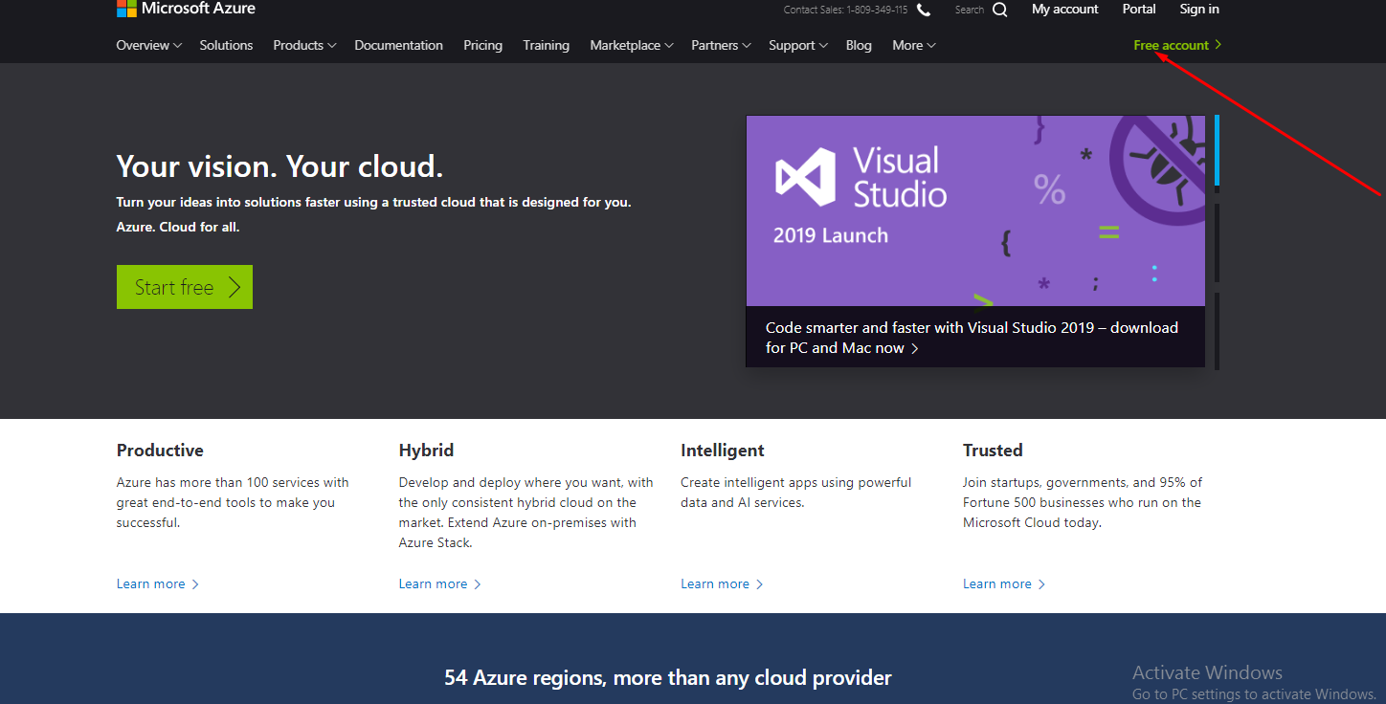Click Learn more under Productive
The height and width of the screenshot is (704, 1386).
(x=158, y=583)
